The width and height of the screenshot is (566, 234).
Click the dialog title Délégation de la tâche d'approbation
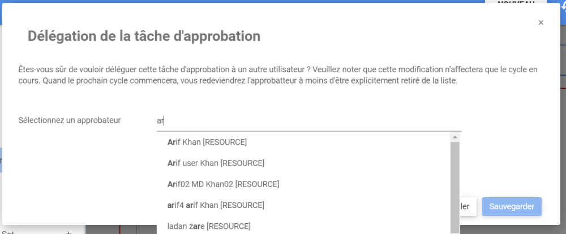pos(144,36)
